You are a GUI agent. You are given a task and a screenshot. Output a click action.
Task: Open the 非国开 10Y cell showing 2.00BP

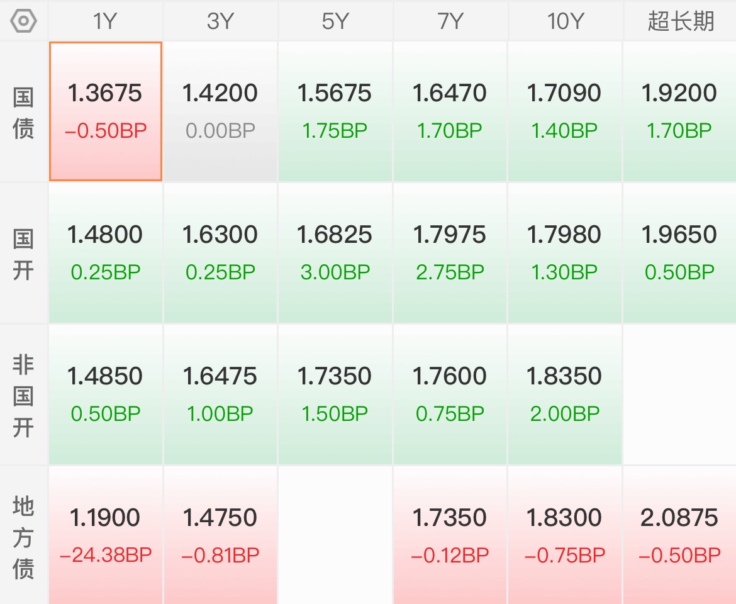[565, 394]
